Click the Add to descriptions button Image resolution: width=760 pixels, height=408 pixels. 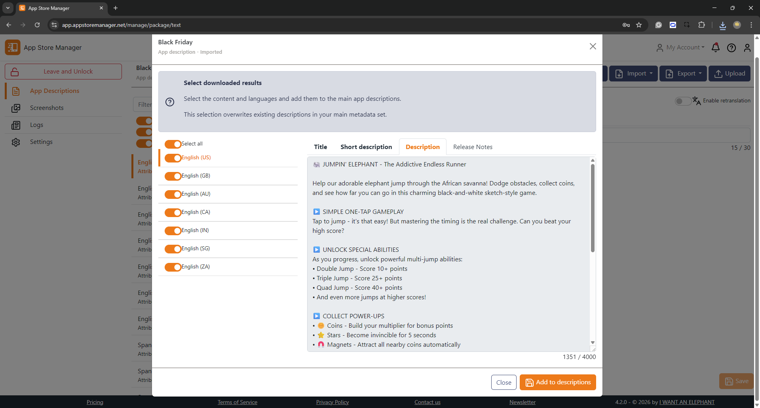coord(557,382)
